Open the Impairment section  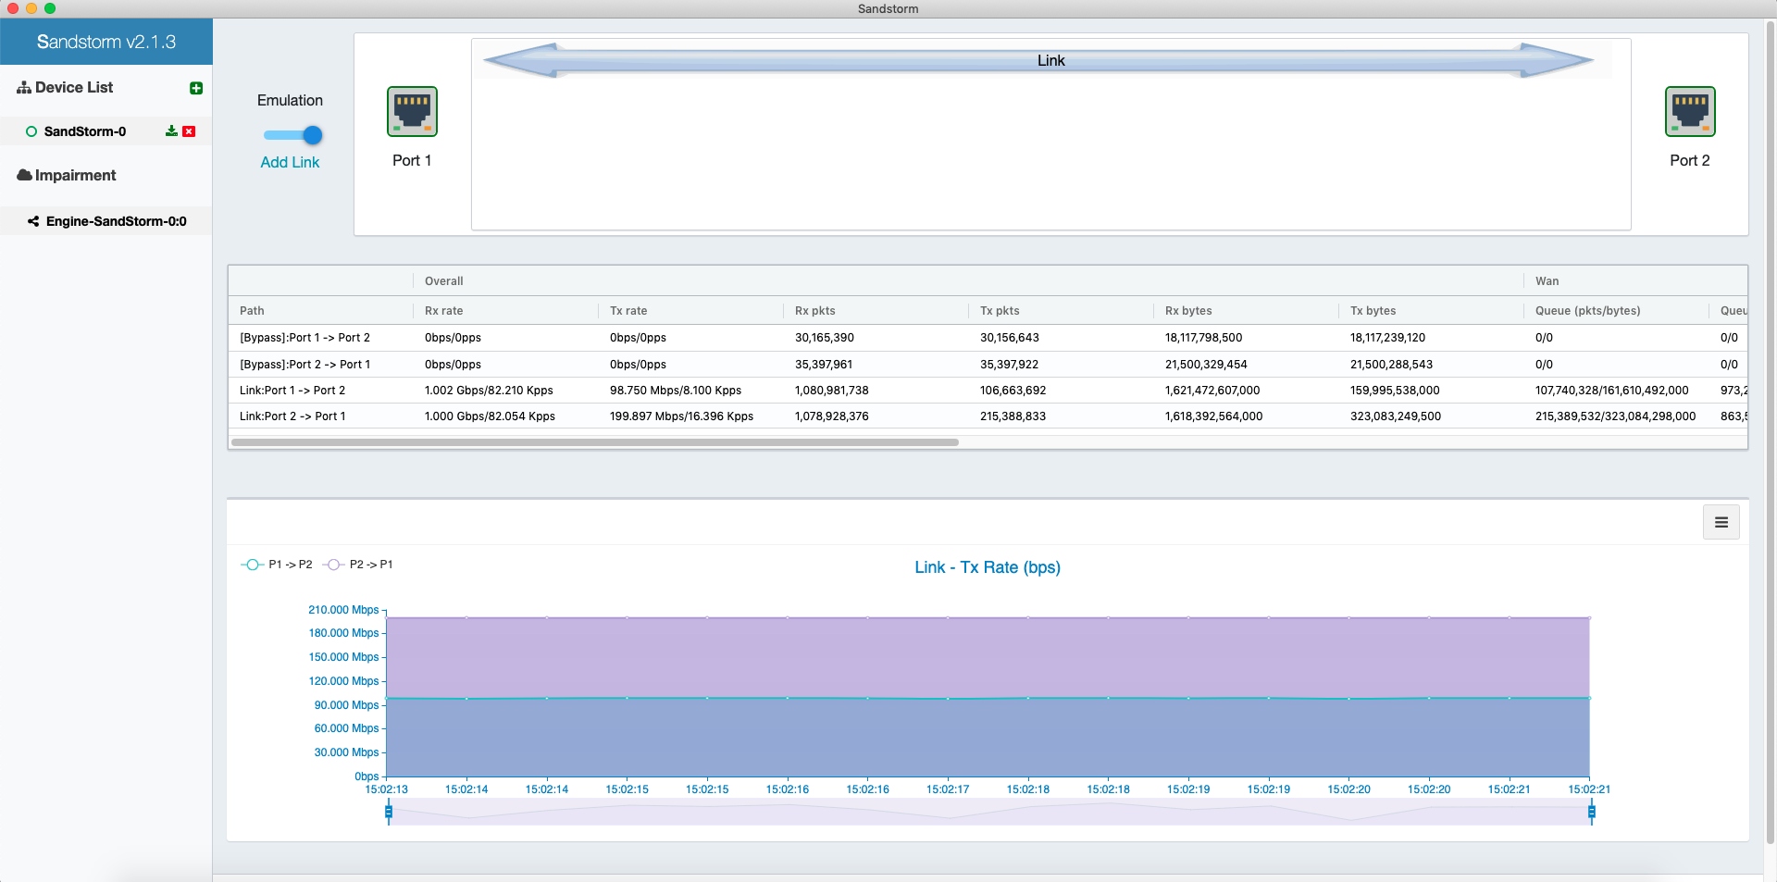[75, 175]
